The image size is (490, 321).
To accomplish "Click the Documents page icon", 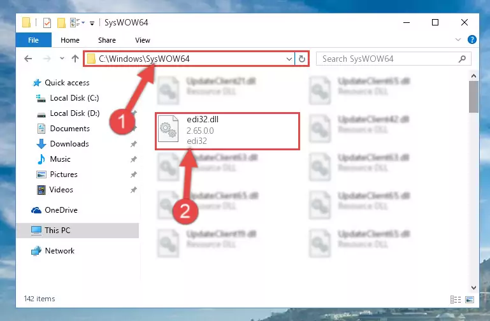I will [x=41, y=129].
